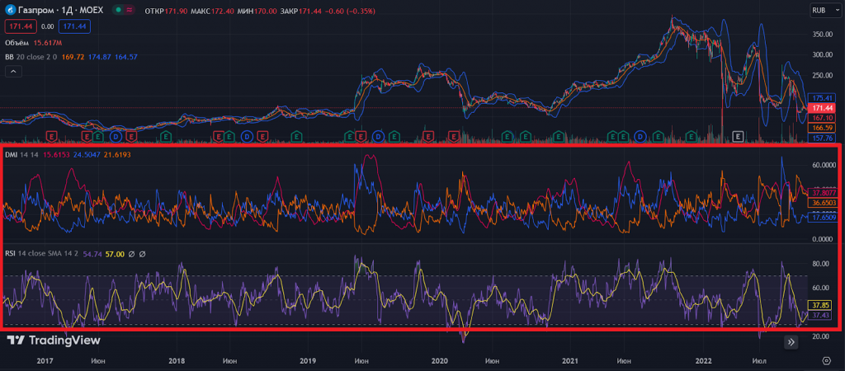845x371 pixels.
Task: Select the BB 20 close indicator legend
Action: pyautogui.click(x=29, y=57)
